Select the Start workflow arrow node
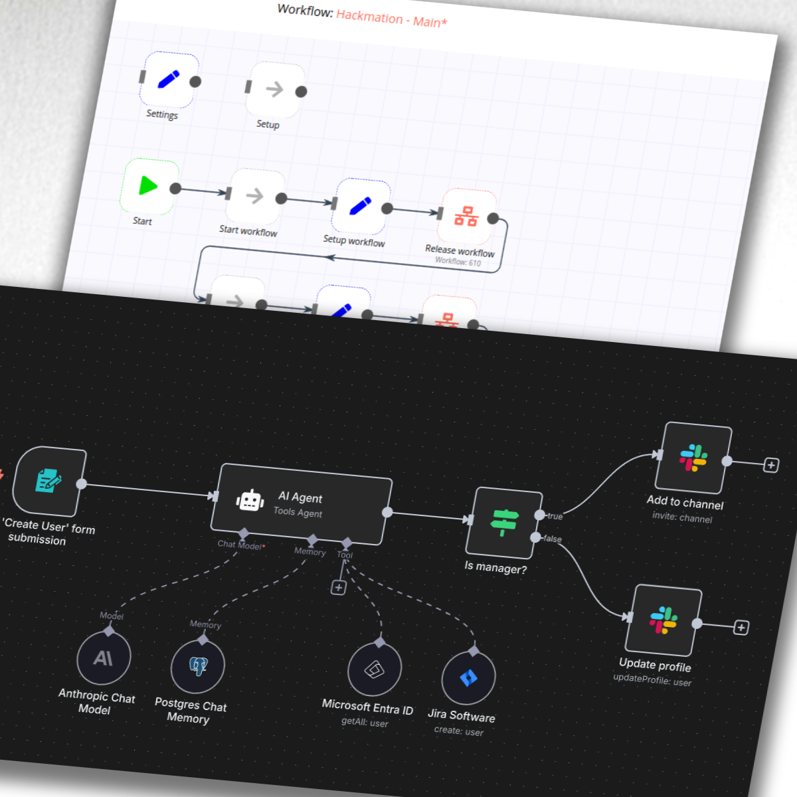The width and height of the screenshot is (797, 797). pos(254,196)
